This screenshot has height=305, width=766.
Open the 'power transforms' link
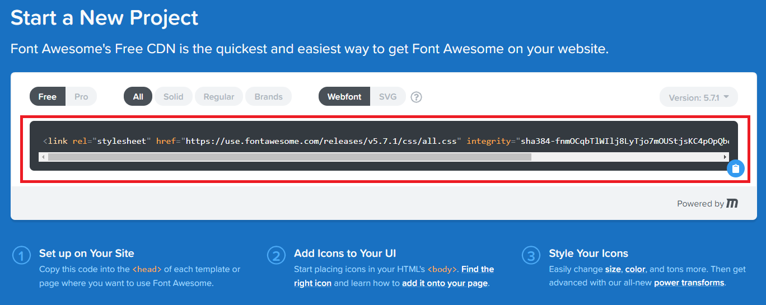[689, 283]
